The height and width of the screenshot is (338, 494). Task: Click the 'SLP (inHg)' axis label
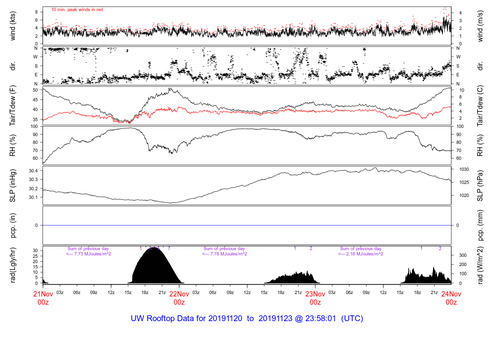tap(14, 185)
